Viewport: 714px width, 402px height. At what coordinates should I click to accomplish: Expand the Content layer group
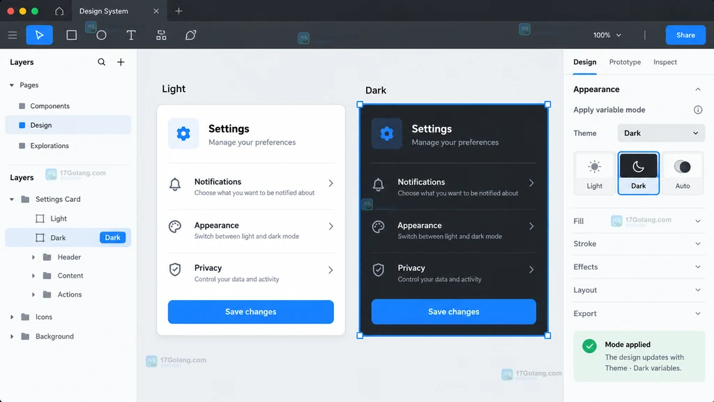point(33,276)
